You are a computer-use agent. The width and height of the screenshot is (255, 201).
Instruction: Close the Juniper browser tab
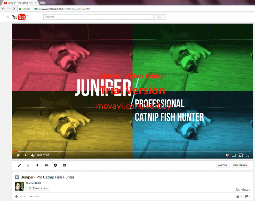[x=36, y=3]
